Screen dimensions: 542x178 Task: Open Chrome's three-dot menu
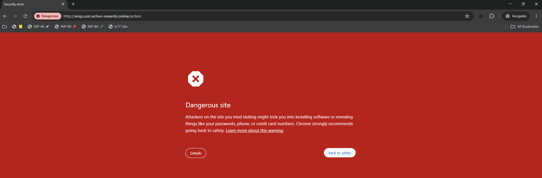pyautogui.click(x=536, y=16)
